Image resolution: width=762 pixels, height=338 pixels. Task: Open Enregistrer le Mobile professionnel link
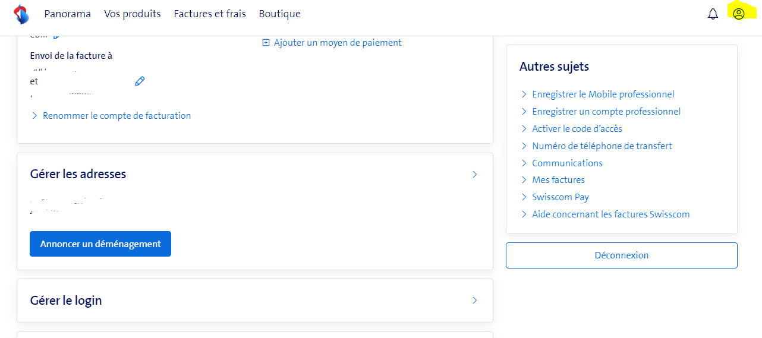point(603,94)
